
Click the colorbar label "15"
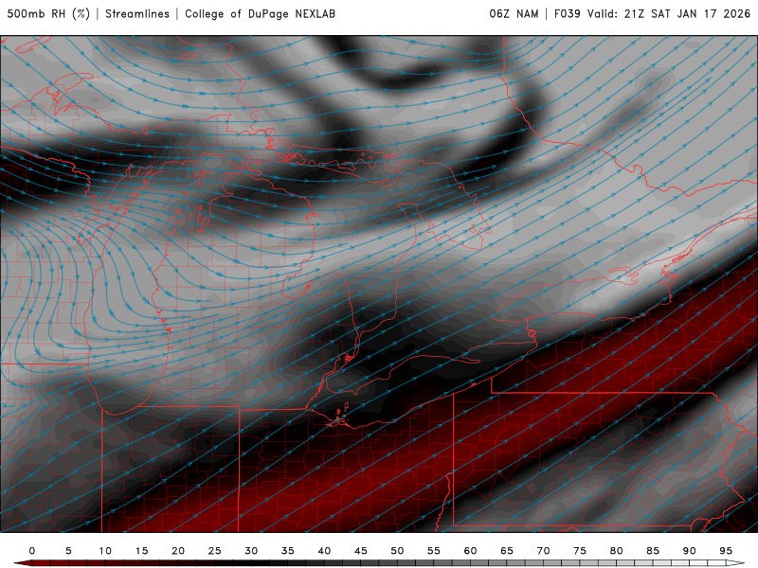(141, 551)
